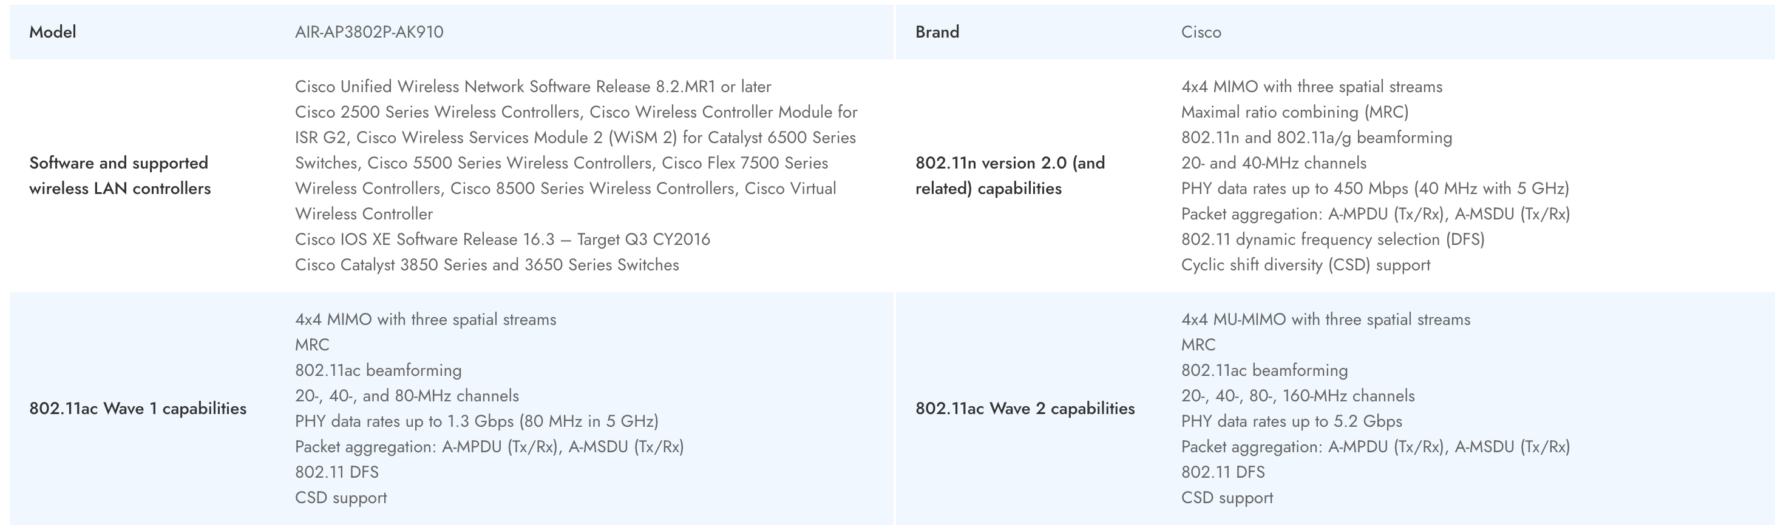Click the Software and supported wireless LAN controllers heading

[x=119, y=175]
